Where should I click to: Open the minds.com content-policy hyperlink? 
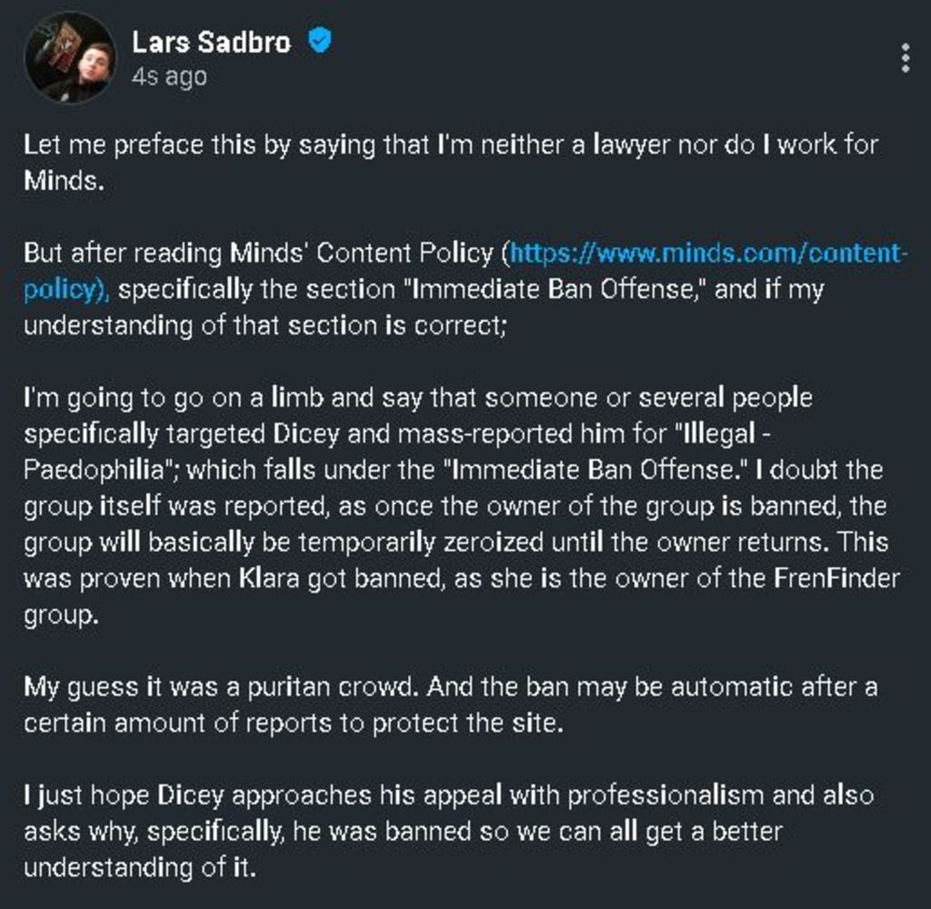point(708,253)
